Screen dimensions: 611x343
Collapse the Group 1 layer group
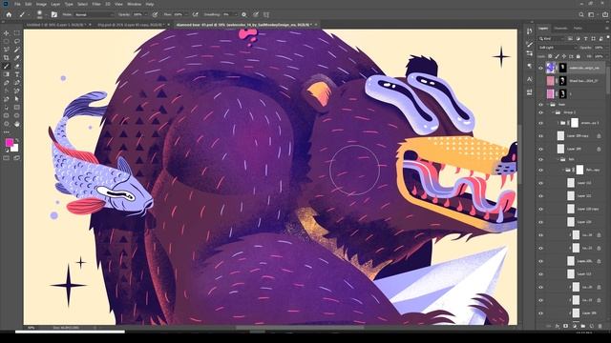(553, 112)
